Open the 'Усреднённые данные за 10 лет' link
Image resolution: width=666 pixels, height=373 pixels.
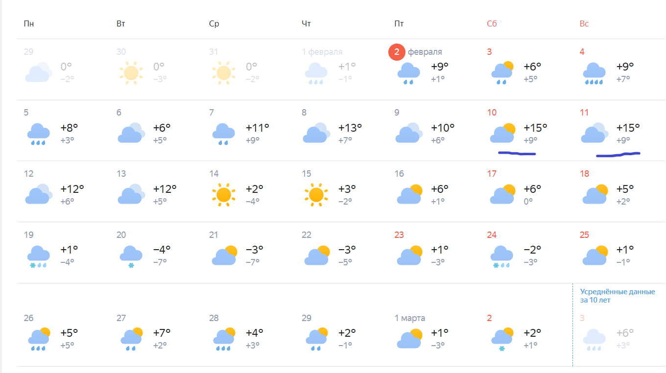click(617, 296)
